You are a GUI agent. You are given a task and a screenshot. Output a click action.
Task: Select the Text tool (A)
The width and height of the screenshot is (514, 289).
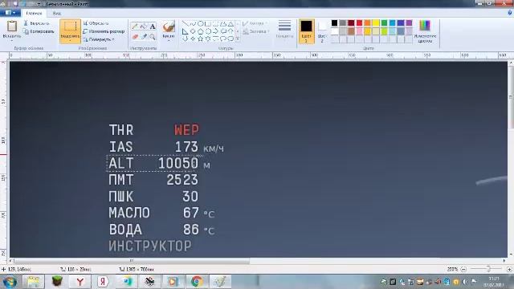pyautogui.click(x=153, y=26)
